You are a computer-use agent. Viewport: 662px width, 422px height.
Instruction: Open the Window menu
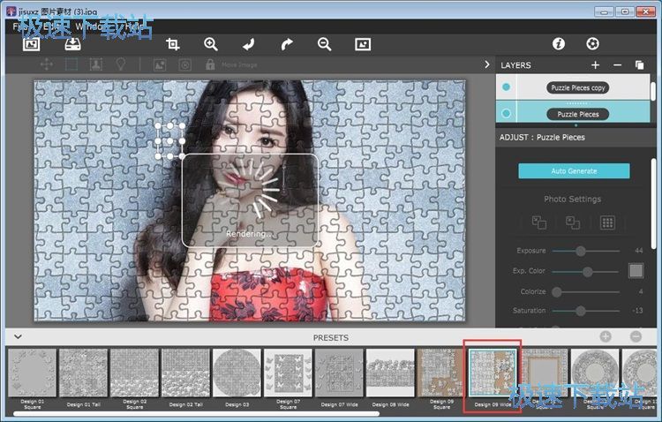[x=88, y=26]
